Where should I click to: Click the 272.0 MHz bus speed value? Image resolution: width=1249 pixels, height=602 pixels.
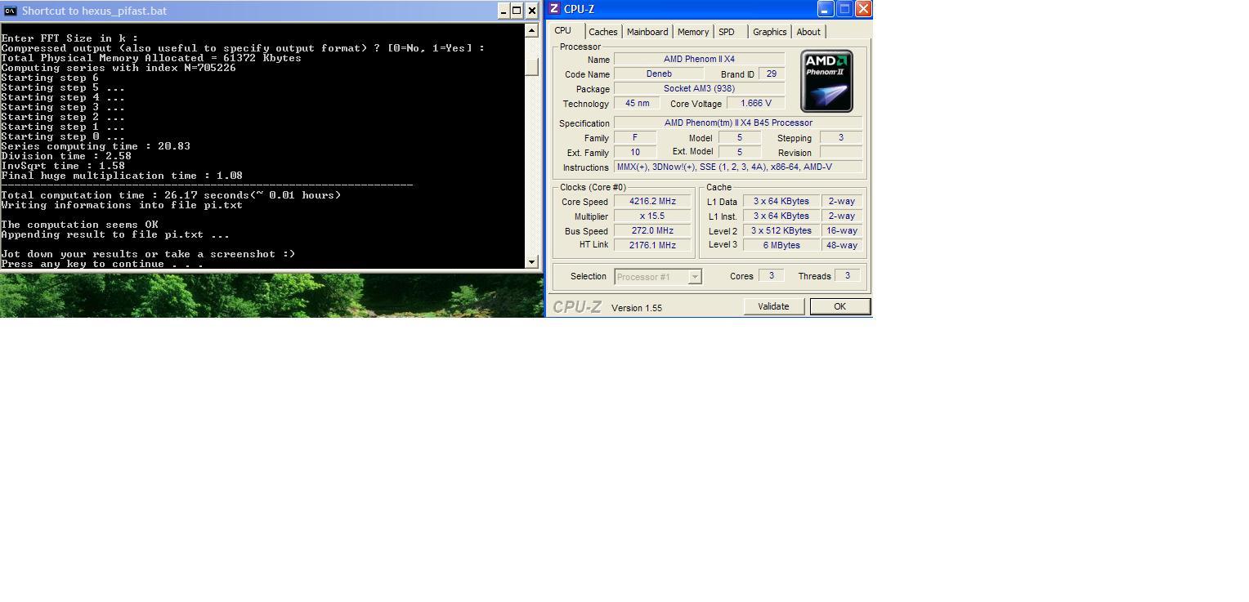(x=652, y=230)
